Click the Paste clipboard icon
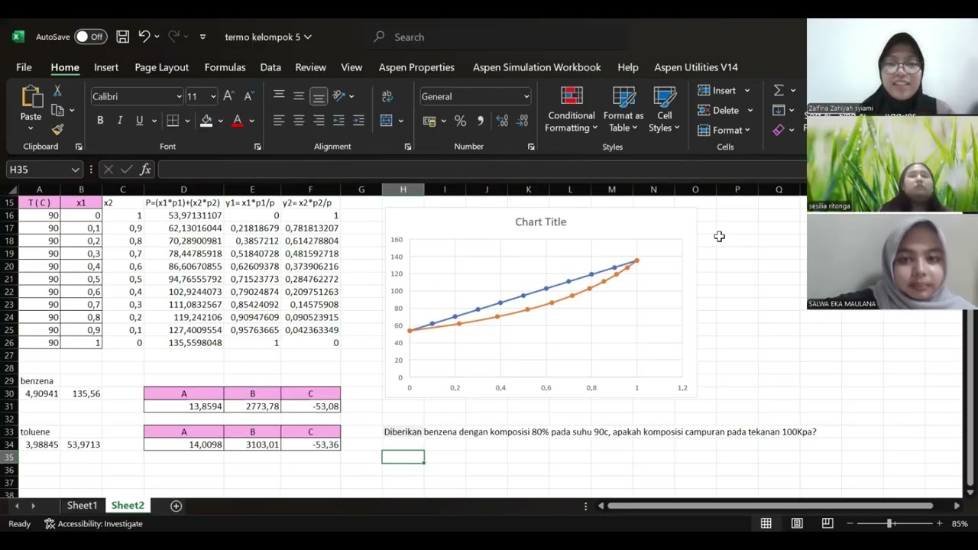The height and width of the screenshot is (550, 978). [x=31, y=96]
